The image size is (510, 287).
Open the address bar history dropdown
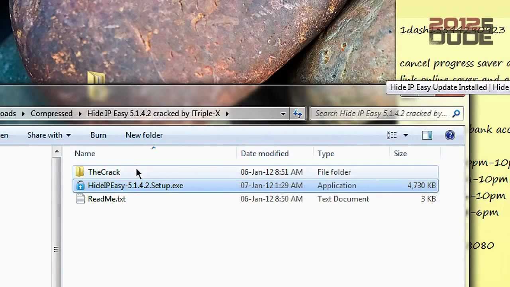[283, 114]
